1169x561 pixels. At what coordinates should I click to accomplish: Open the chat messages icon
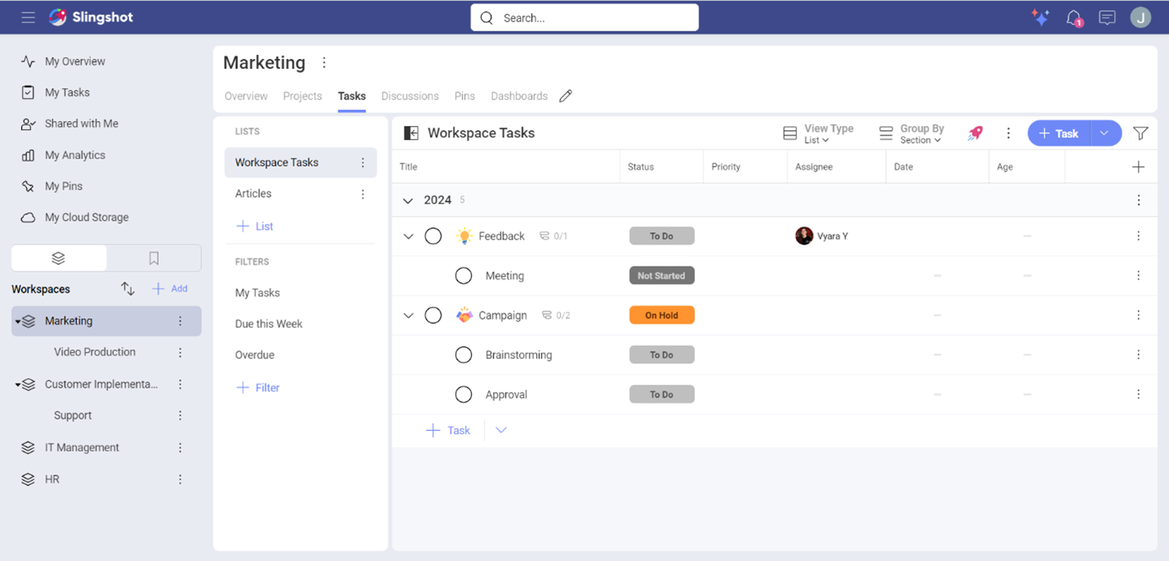1107,17
